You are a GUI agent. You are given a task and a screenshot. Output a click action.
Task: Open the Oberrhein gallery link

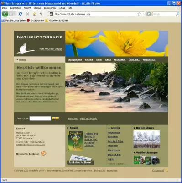point(113,146)
